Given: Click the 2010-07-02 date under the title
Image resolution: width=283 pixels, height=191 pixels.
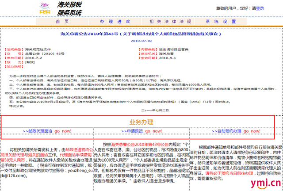Looking at the screenshot, I should (141, 41).
